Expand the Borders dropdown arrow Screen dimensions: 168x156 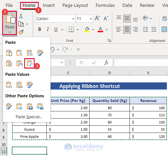point(78,29)
